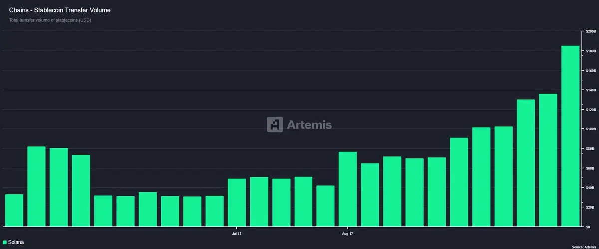Click the $120B y-axis label
Screen dimensions: 599x249
coord(590,110)
